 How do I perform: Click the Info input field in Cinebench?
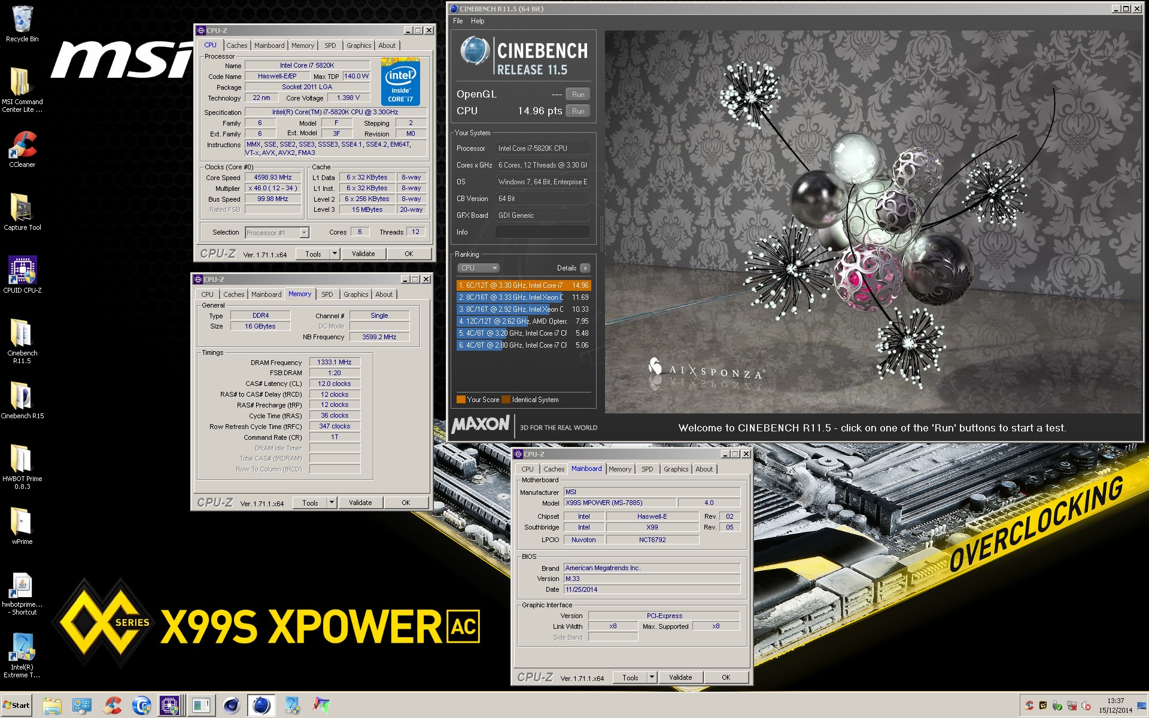click(x=542, y=232)
